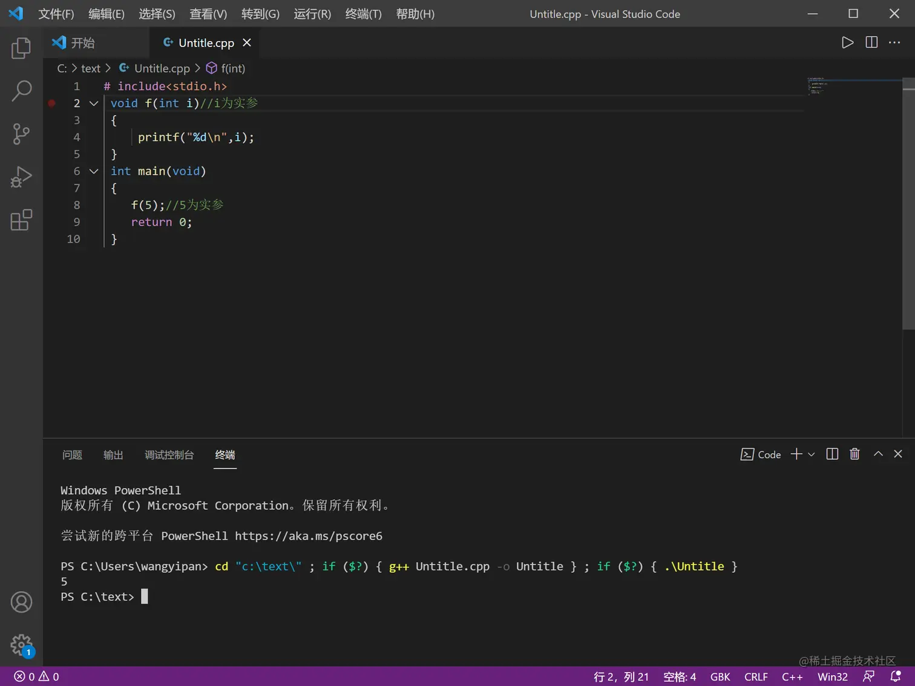Screen dimensions: 915x686
Task: Show problems via the errors and warnings counter
Action: 36,676
